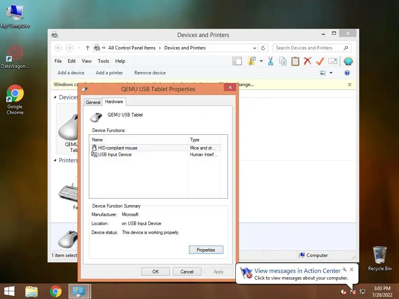Toggle the preview pane layout icon
The width and height of the screenshot is (399, 299).
click(x=237, y=61)
